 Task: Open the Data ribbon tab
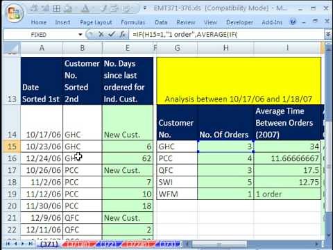coord(161,22)
